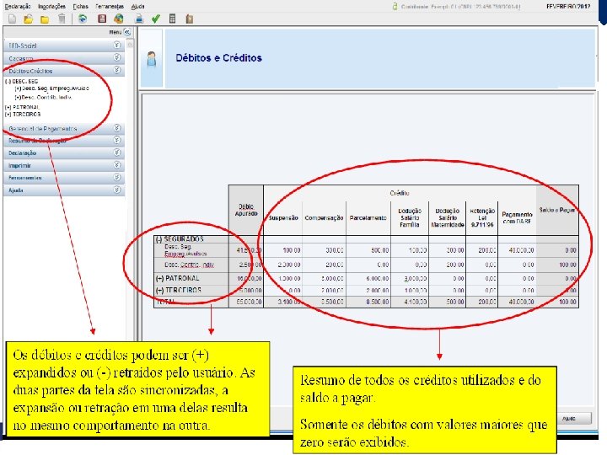Toggle the Débitos/Créditos panel chevron
This screenshot has height=455, width=607.
coord(117,70)
